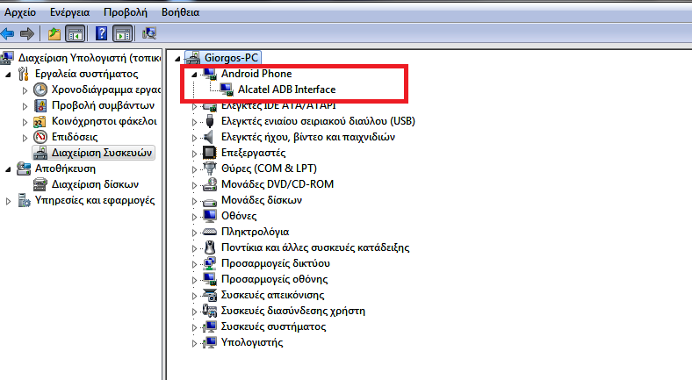Click the Up one level folder icon
This screenshot has height=380, width=692.
pyautogui.click(x=54, y=34)
